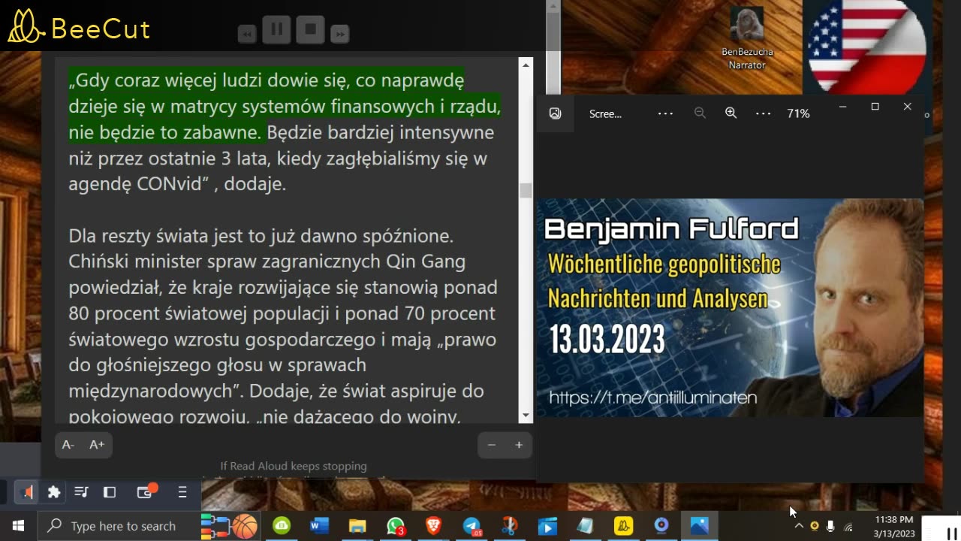Decrease text size with A- button
961x541 pixels.
tap(68, 445)
